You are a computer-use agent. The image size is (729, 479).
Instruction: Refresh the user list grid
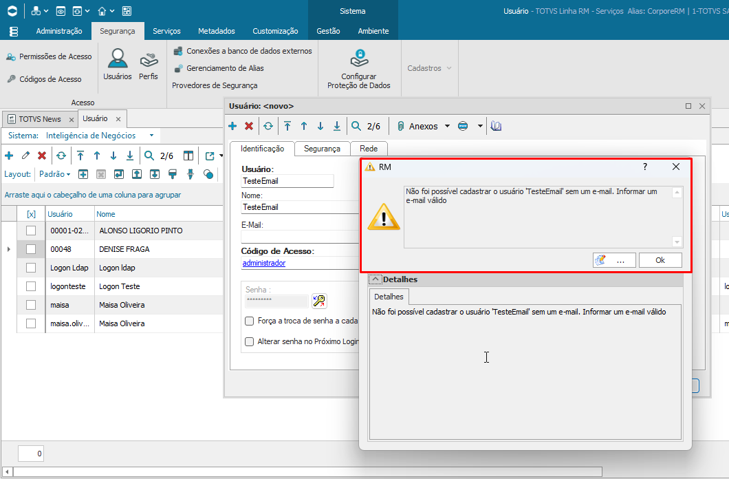pyautogui.click(x=61, y=156)
